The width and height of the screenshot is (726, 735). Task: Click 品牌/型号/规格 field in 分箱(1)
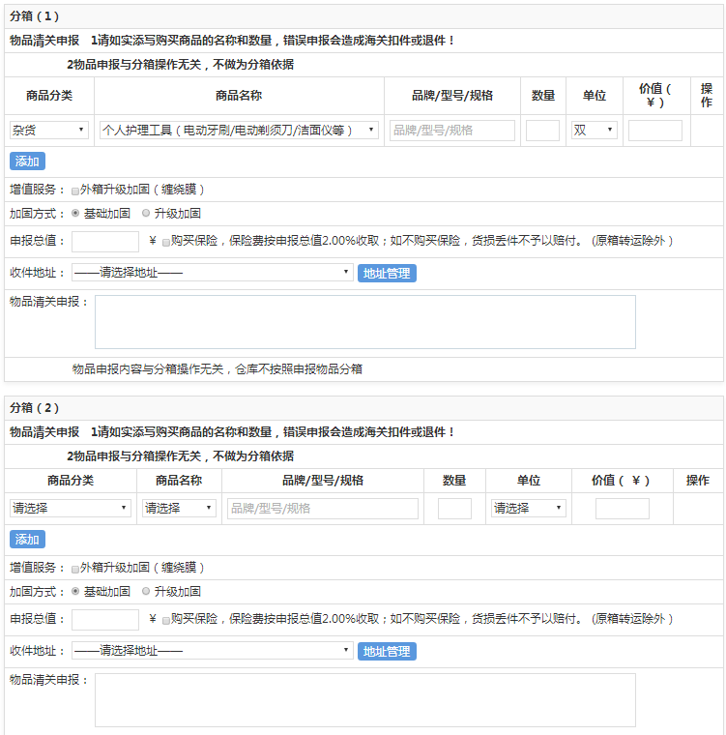point(451,131)
